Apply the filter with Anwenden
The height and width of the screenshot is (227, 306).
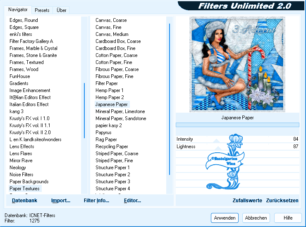coord(225,218)
